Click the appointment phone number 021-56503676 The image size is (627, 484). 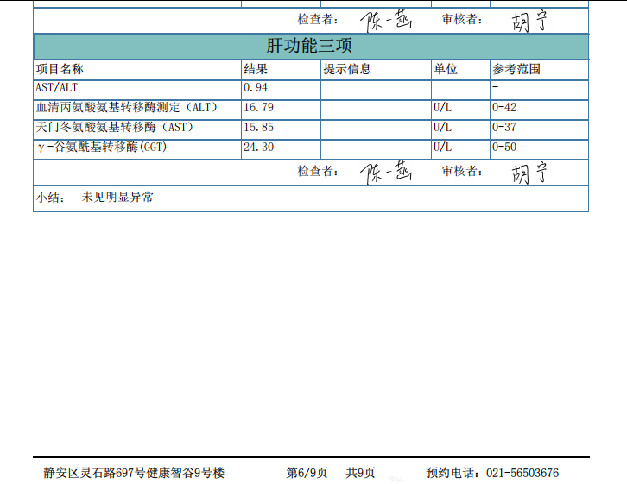click(522, 473)
